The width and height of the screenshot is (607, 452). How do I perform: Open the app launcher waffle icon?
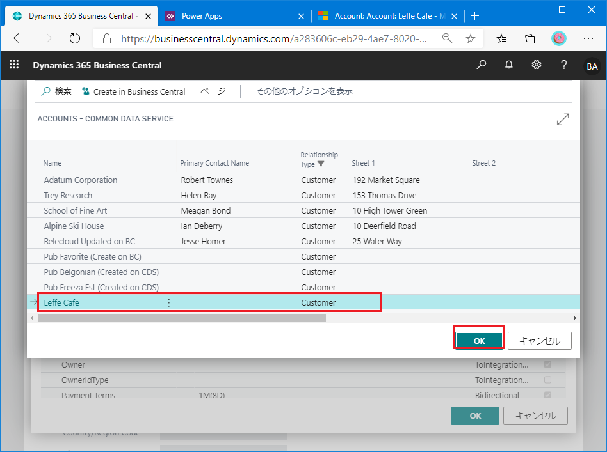[x=14, y=65]
